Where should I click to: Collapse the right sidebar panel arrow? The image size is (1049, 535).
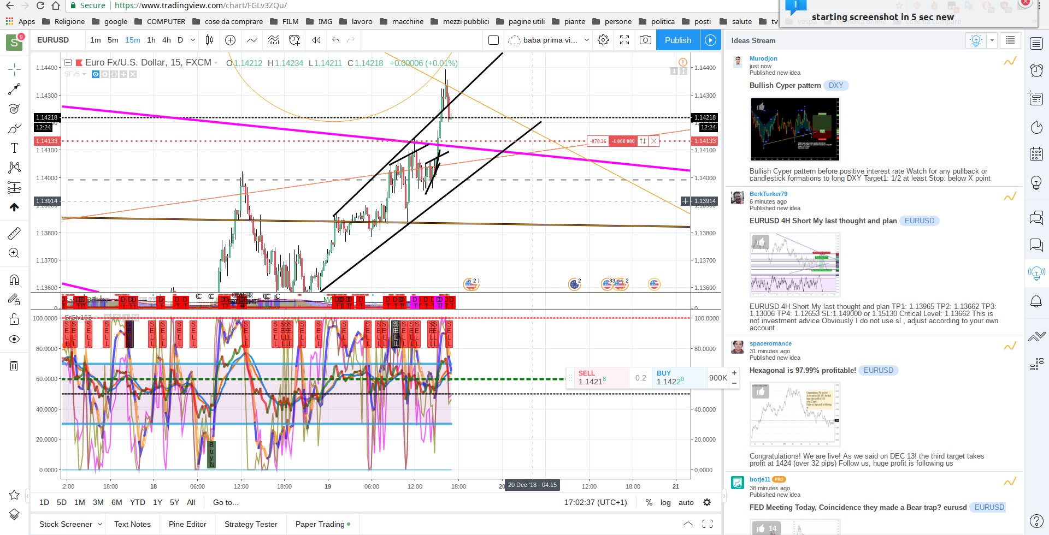tap(724, 496)
